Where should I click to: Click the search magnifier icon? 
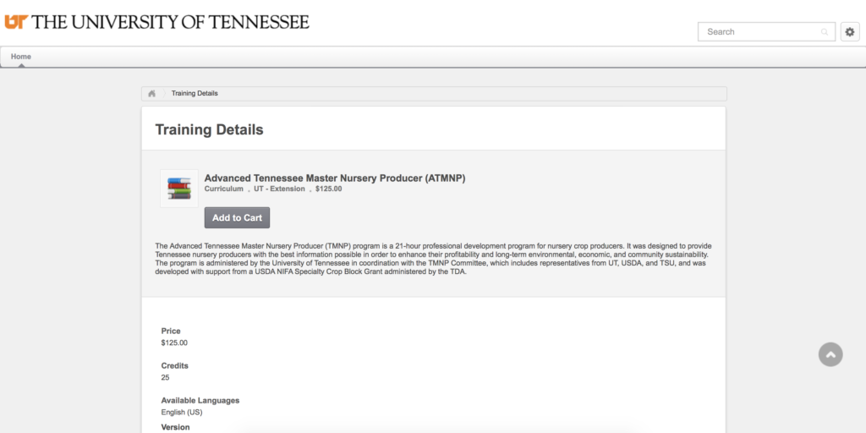pyautogui.click(x=825, y=32)
